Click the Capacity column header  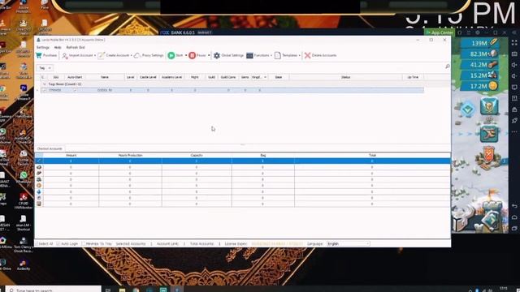coord(197,155)
